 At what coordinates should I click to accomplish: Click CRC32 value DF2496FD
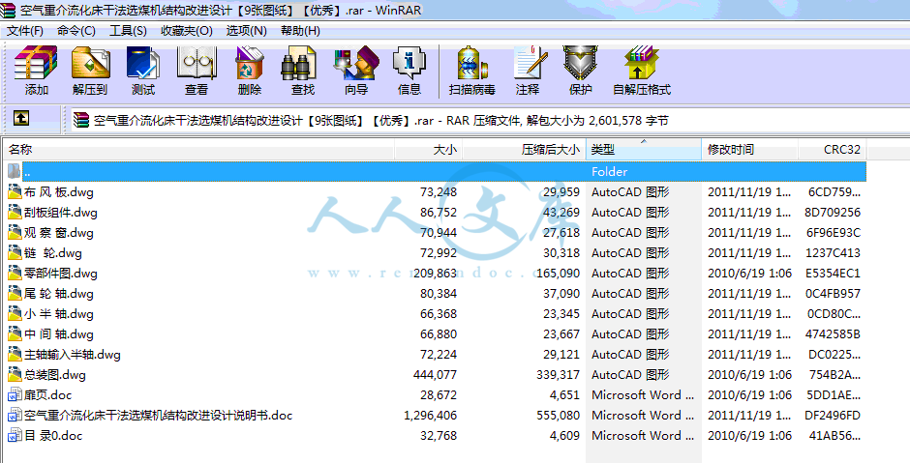(x=833, y=416)
